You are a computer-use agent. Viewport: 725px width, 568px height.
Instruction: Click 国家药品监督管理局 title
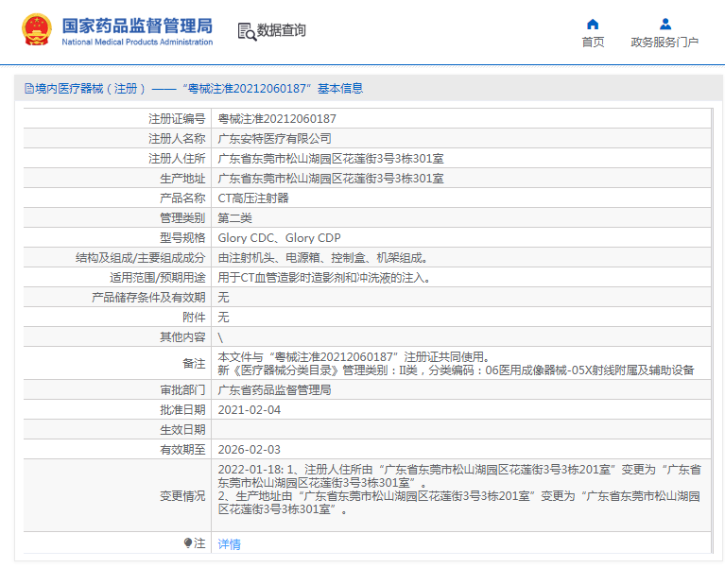point(137,26)
